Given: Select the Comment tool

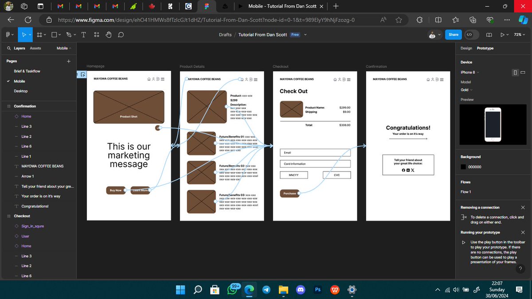Looking at the screenshot, I should click(121, 35).
